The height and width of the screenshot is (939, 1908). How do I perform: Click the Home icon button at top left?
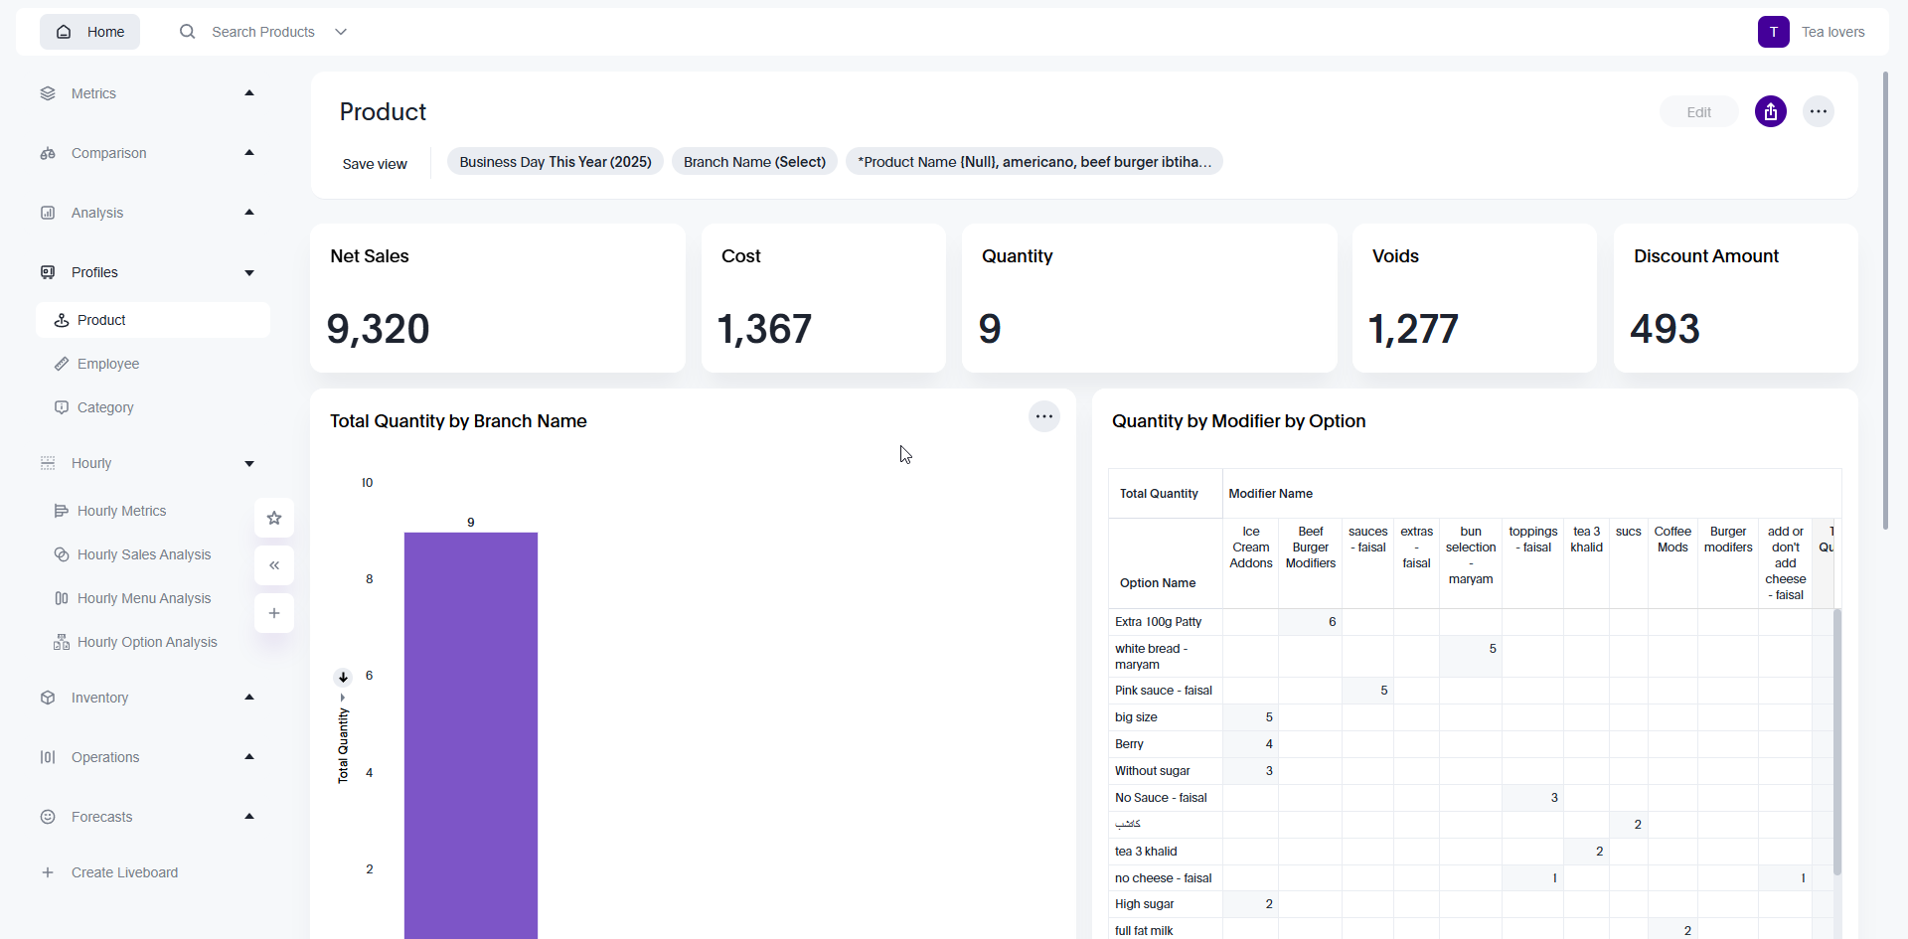pyautogui.click(x=63, y=31)
